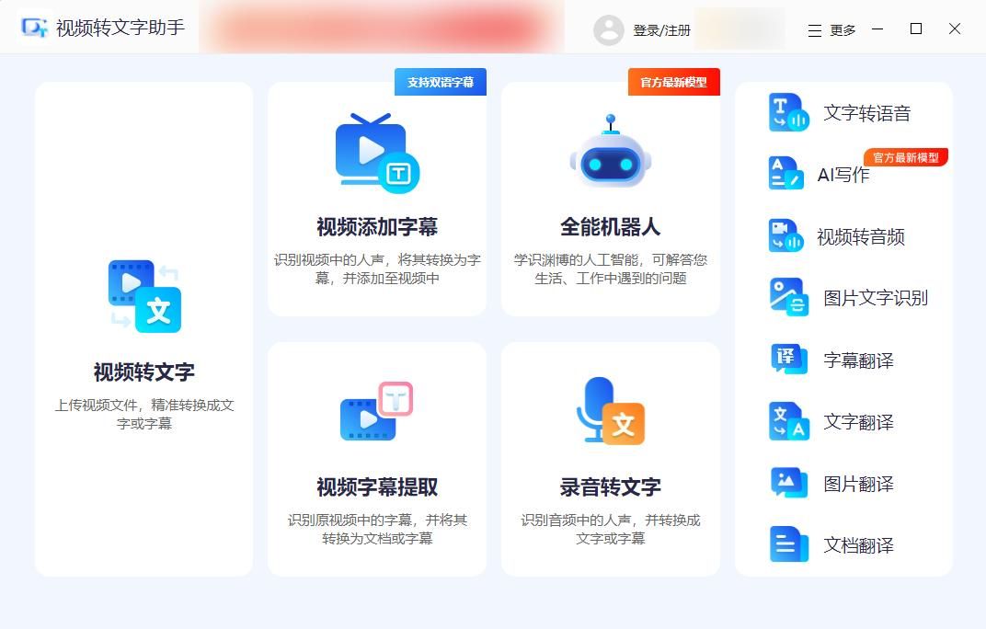Image resolution: width=986 pixels, height=629 pixels.
Task: Click the 文字转语音 icon in the sidebar
Action: [788, 112]
